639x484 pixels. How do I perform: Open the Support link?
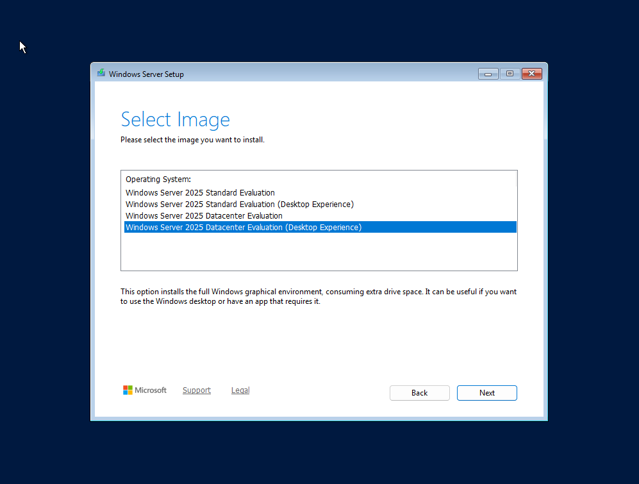tap(196, 390)
